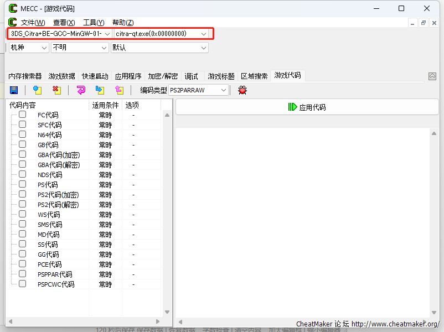
Task: Open the 工具(Y) menu
Action: [x=93, y=23]
